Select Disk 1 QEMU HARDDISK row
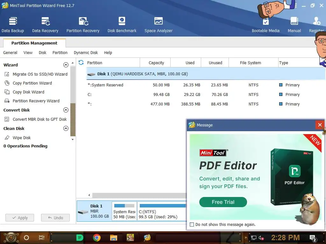Viewport: 326px width, 244px height. coord(206,74)
